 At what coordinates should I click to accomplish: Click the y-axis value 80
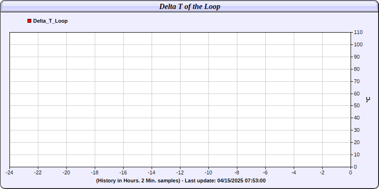[x=357, y=69]
